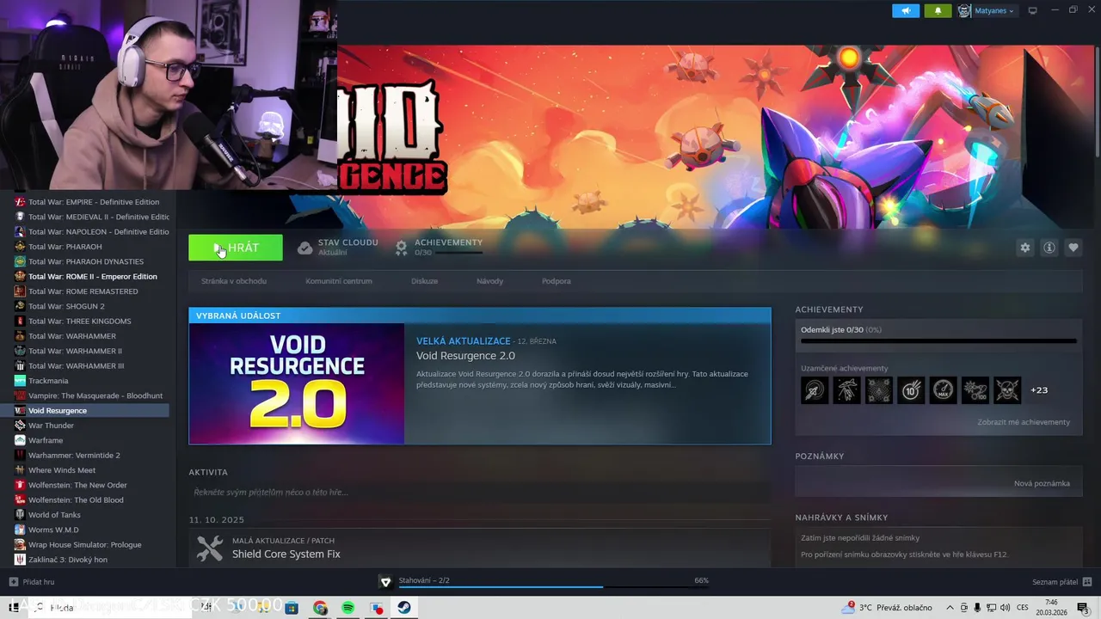Open Diskuze tab
1101x619 pixels.
coord(424,281)
